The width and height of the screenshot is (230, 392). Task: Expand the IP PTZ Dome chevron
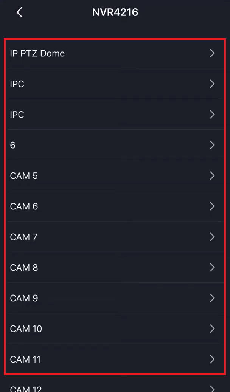point(212,53)
